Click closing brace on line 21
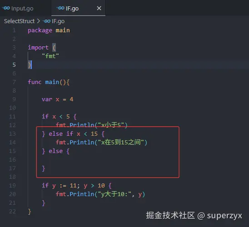249x227 pixels. tap(44, 203)
